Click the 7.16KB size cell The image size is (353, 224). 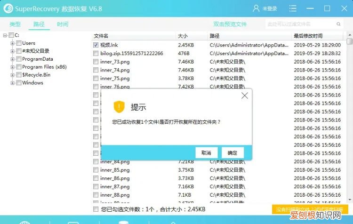pyautogui.click(x=186, y=187)
